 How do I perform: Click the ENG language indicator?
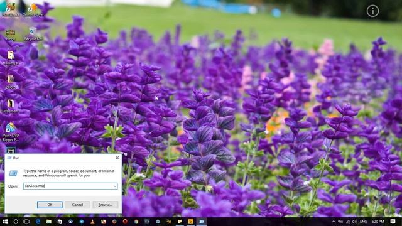(x=363, y=222)
